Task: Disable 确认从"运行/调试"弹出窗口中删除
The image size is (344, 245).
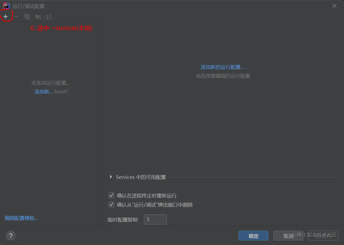Action: 111,205
